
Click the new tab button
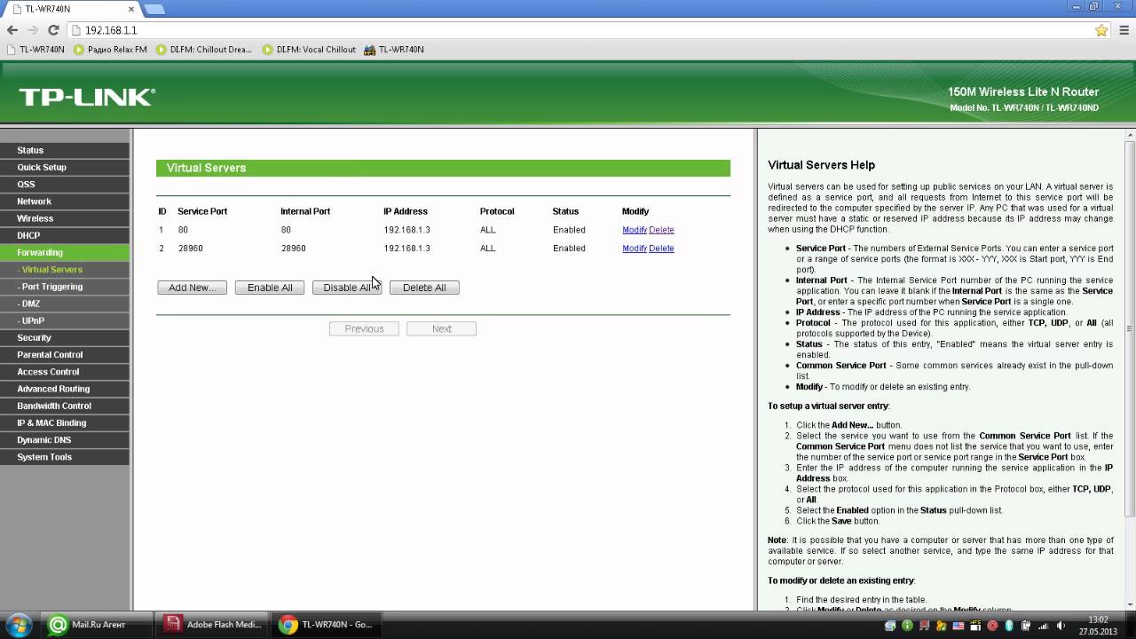click(154, 9)
